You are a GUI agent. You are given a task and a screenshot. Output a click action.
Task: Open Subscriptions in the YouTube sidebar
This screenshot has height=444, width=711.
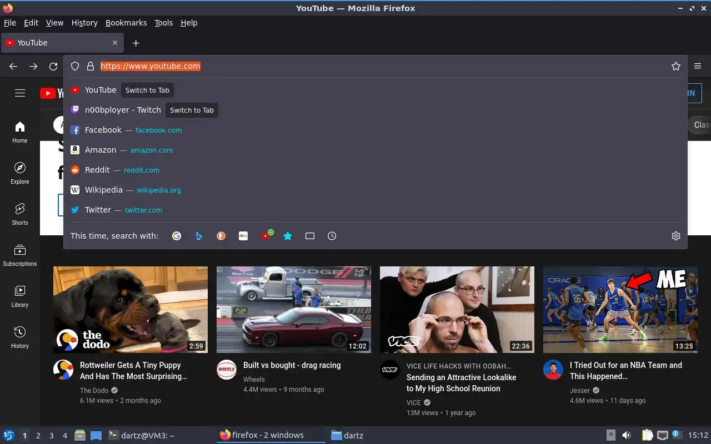[x=20, y=255]
